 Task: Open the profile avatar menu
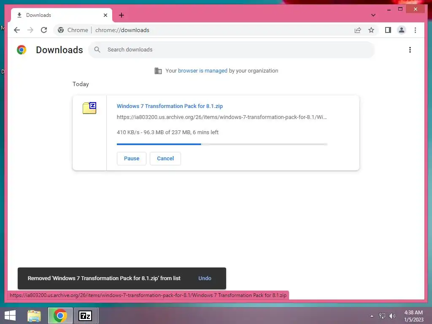click(402, 30)
